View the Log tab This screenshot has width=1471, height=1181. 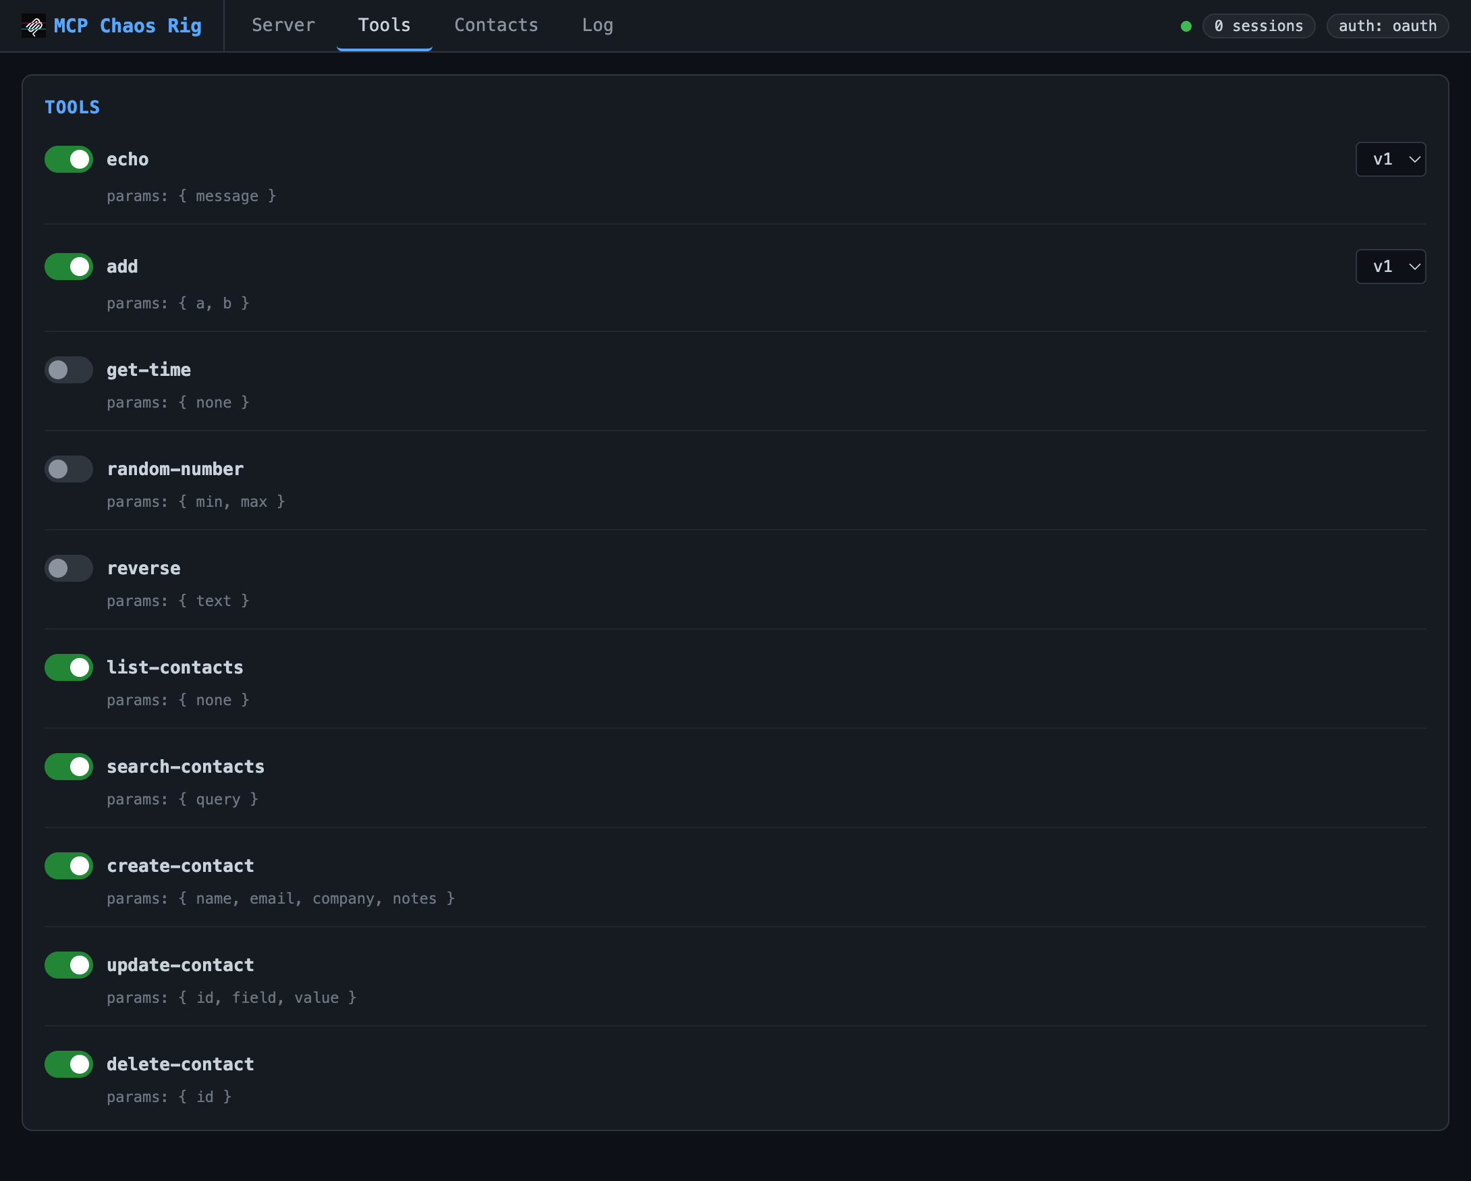coord(597,25)
